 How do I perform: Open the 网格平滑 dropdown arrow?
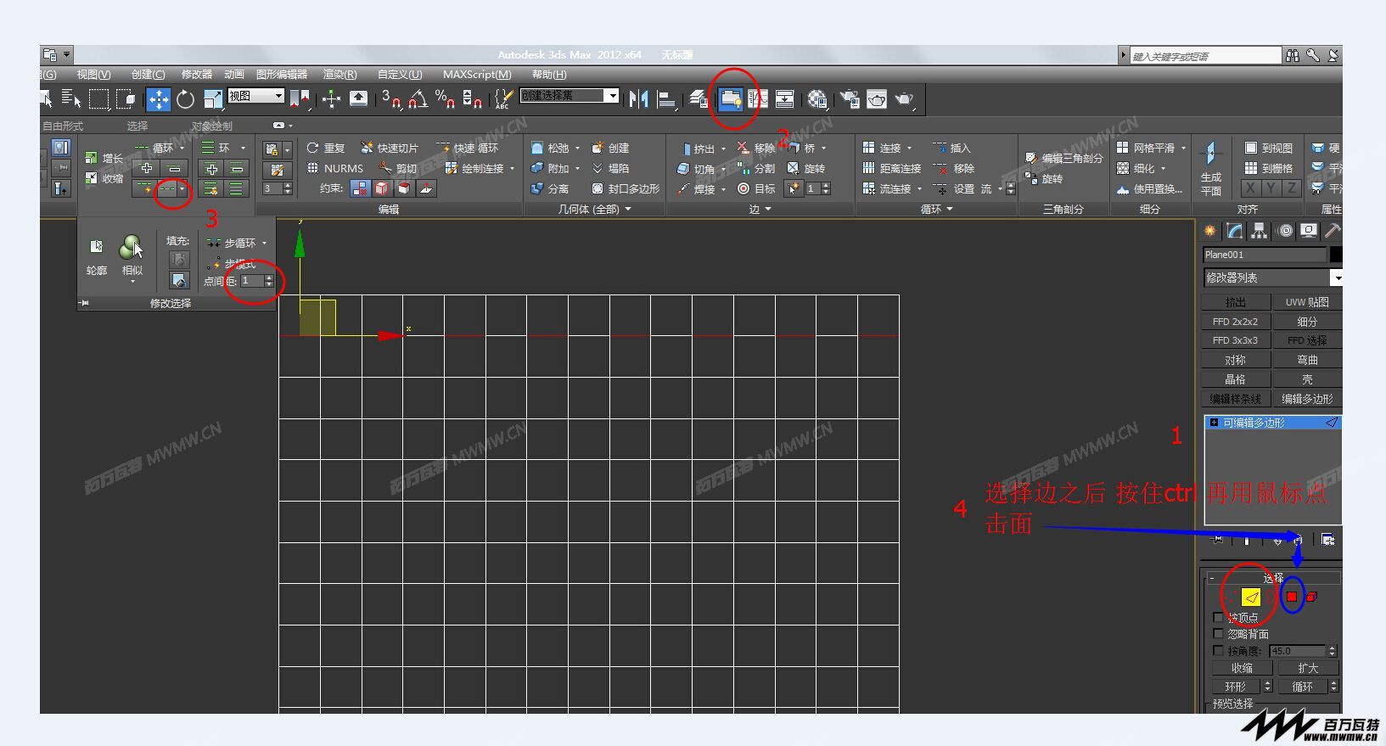1183,148
